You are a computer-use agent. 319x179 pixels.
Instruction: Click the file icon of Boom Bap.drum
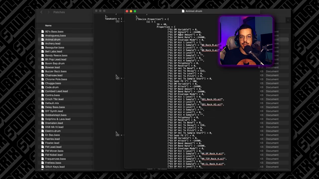42,63
